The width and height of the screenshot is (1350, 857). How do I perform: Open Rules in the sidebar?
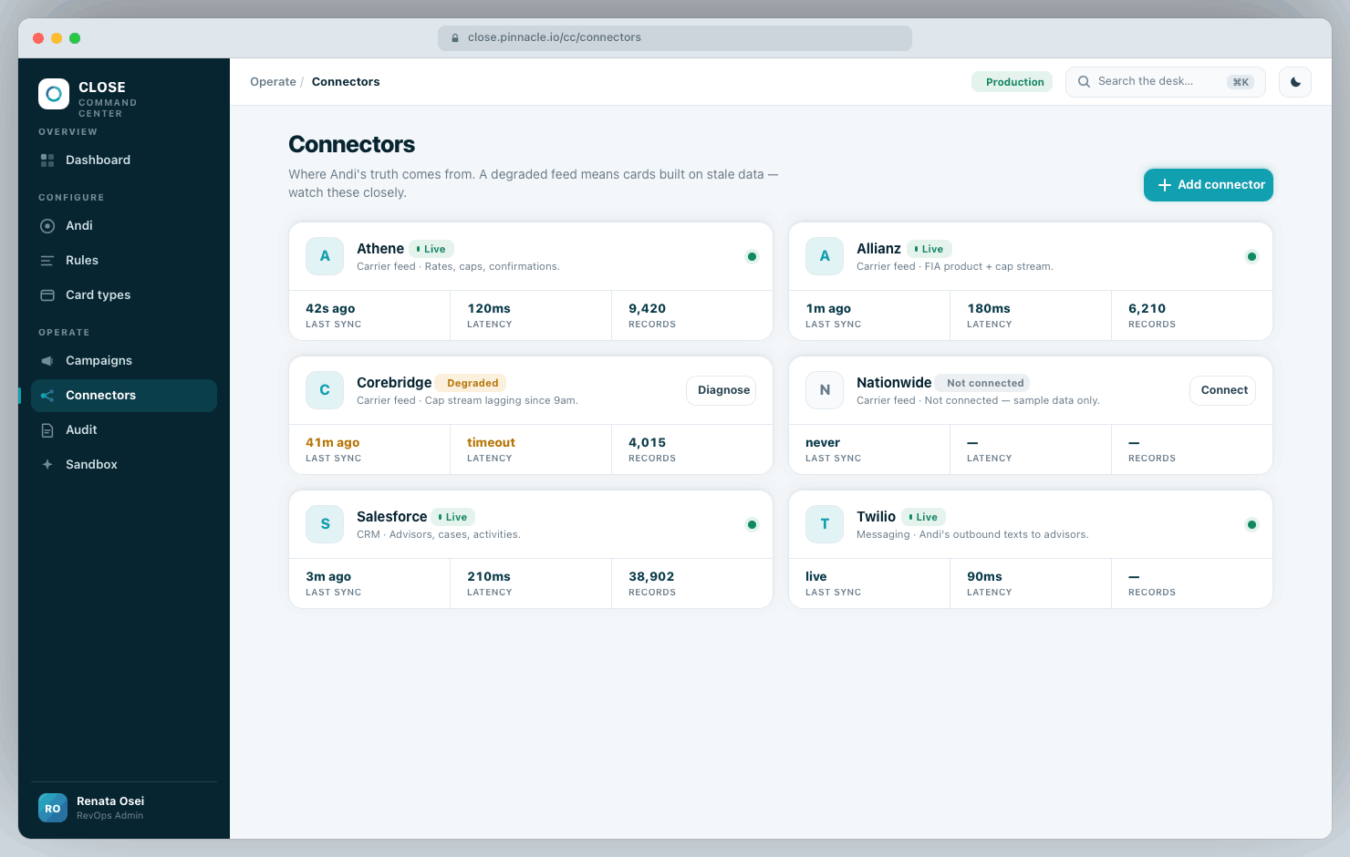pyautogui.click(x=124, y=261)
